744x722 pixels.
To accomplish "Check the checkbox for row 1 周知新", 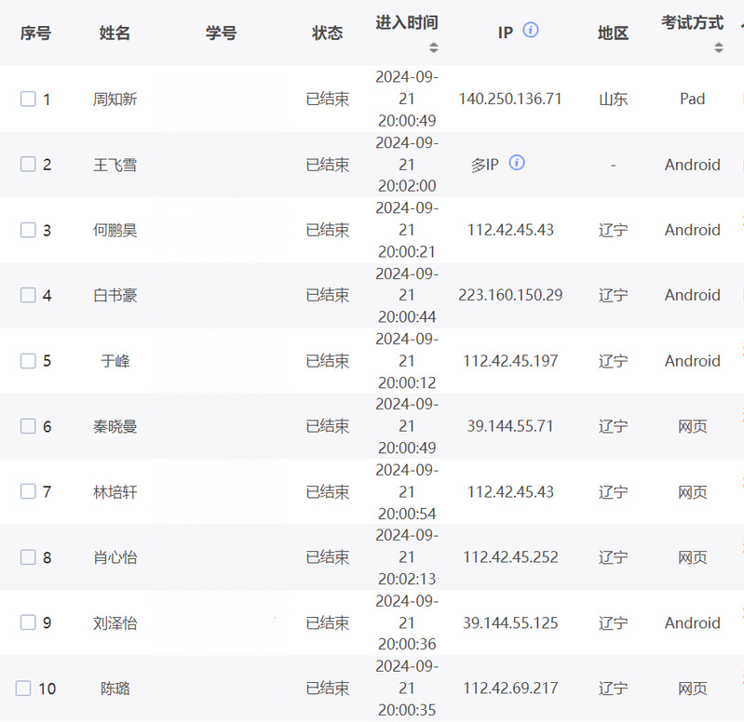I will click(28, 99).
